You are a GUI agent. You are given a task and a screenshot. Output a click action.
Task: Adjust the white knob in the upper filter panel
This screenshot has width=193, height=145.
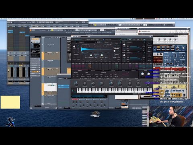click(124, 45)
